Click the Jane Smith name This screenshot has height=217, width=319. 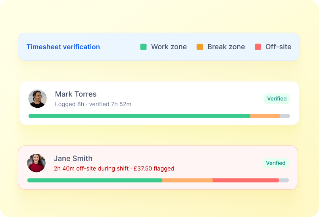tap(73, 158)
